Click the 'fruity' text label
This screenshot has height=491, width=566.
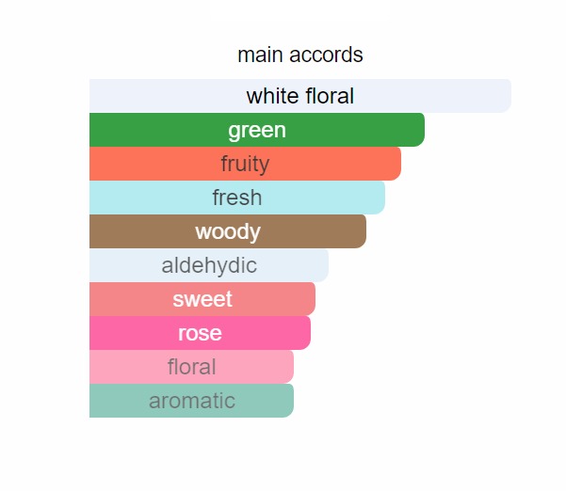pos(245,164)
